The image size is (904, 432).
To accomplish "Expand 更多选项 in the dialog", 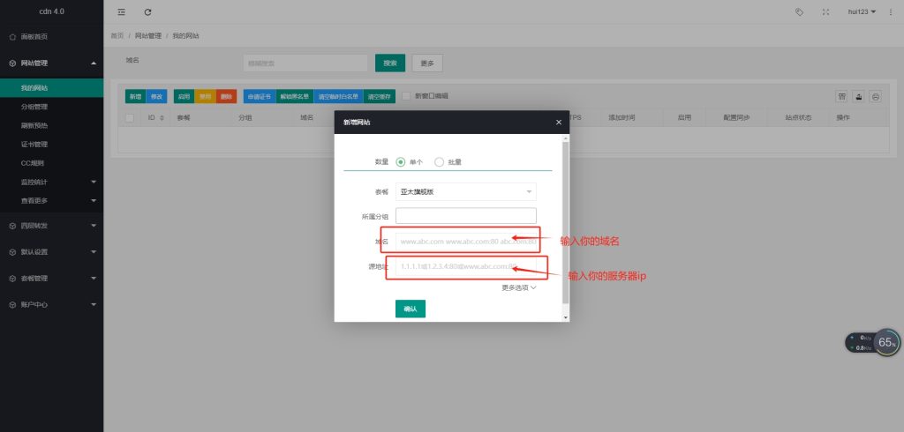I will point(518,287).
